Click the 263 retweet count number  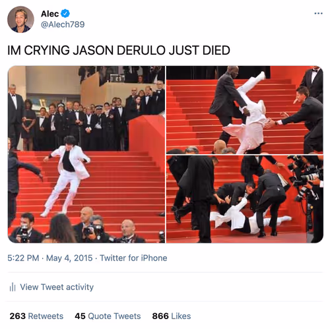click(18, 316)
